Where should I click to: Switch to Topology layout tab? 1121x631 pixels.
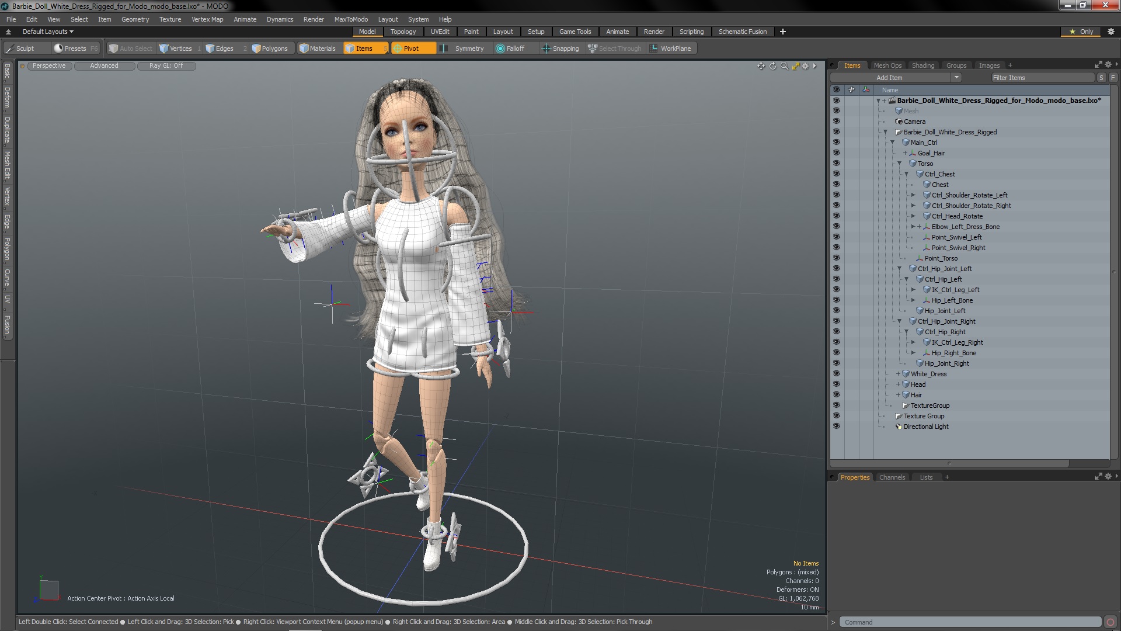point(403,32)
